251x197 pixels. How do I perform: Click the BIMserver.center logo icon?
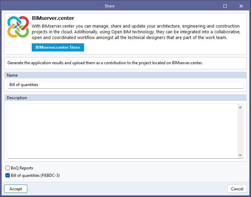(18, 27)
